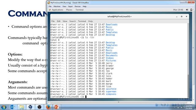Open the Terminal menu in terminal menubar

point(82,21)
